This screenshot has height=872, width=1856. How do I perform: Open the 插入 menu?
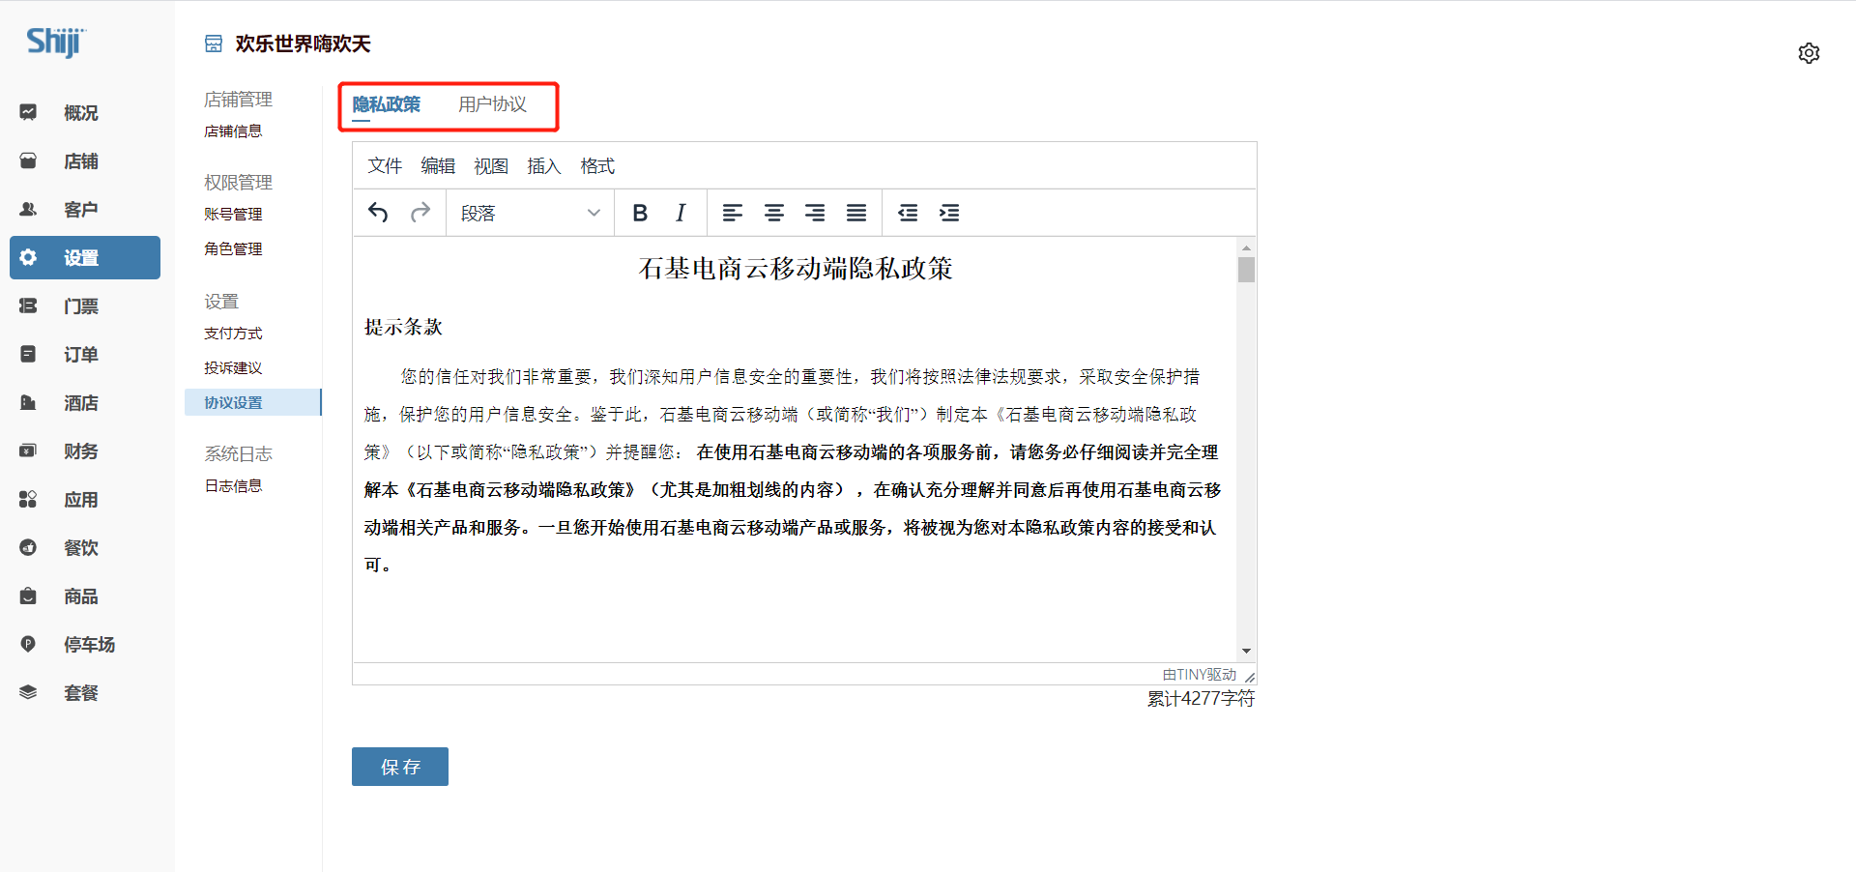point(544,166)
